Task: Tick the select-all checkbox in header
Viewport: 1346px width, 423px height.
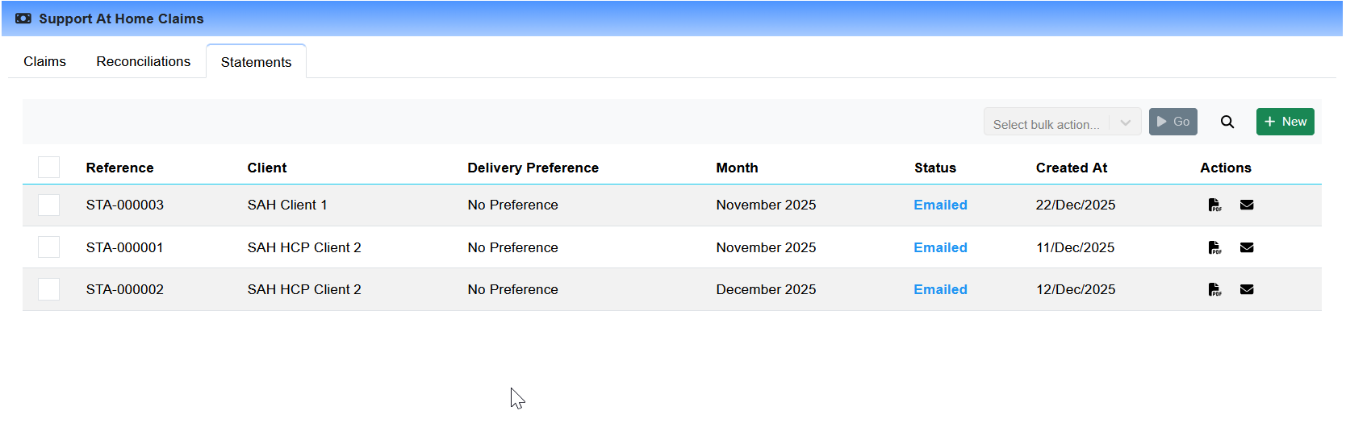Action: click(x=49, y=167)
